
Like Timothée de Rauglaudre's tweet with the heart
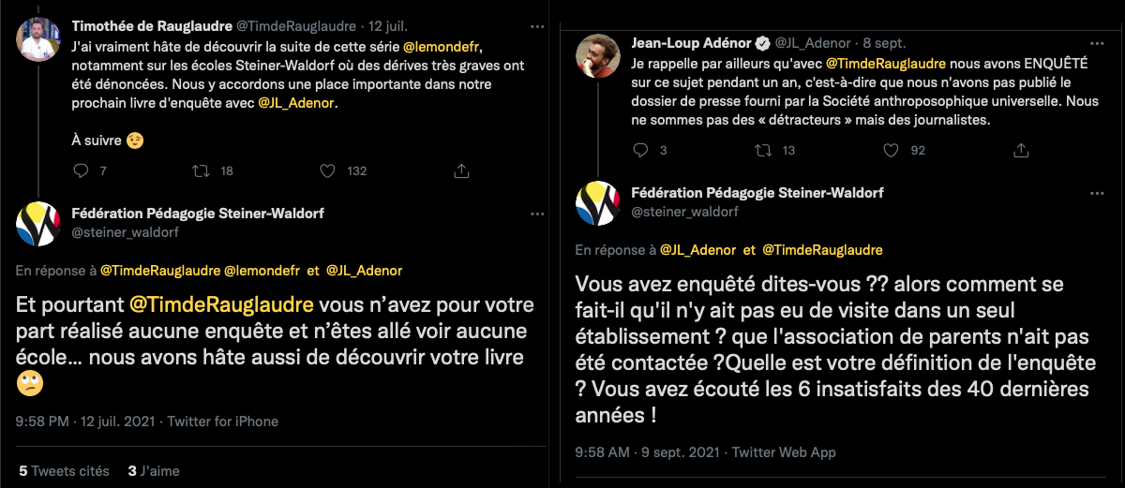coord(327,171)
